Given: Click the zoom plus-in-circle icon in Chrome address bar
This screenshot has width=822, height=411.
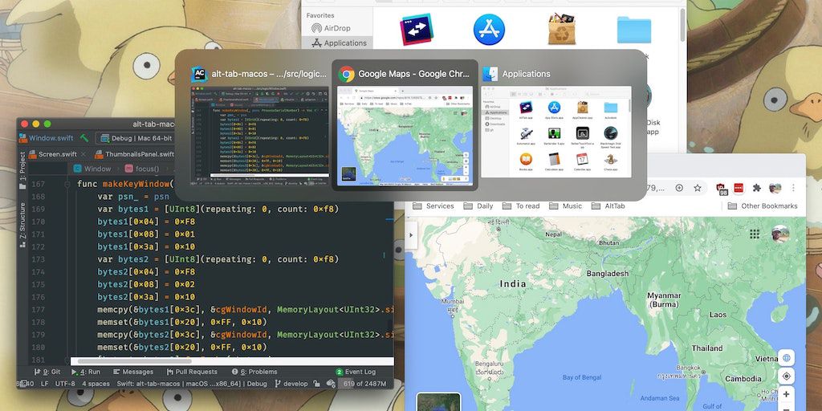Looking at the screenshot, I should tap(679, 188).
